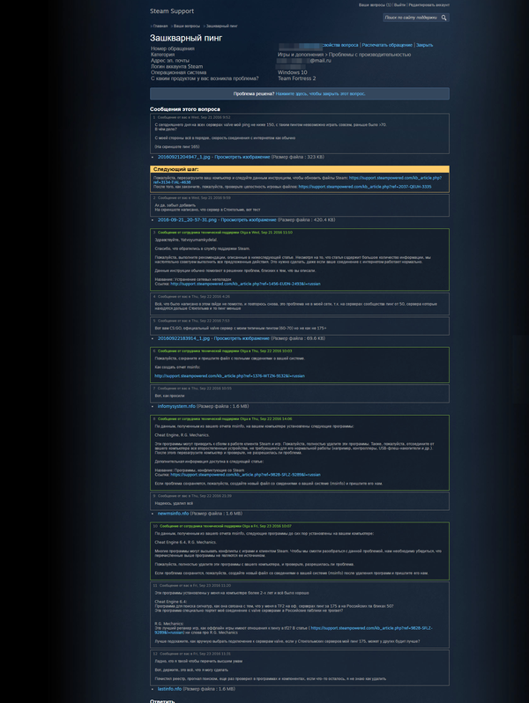Click message 6 header from Olga
Screen dimensions: 529x703
pos(225,351)
